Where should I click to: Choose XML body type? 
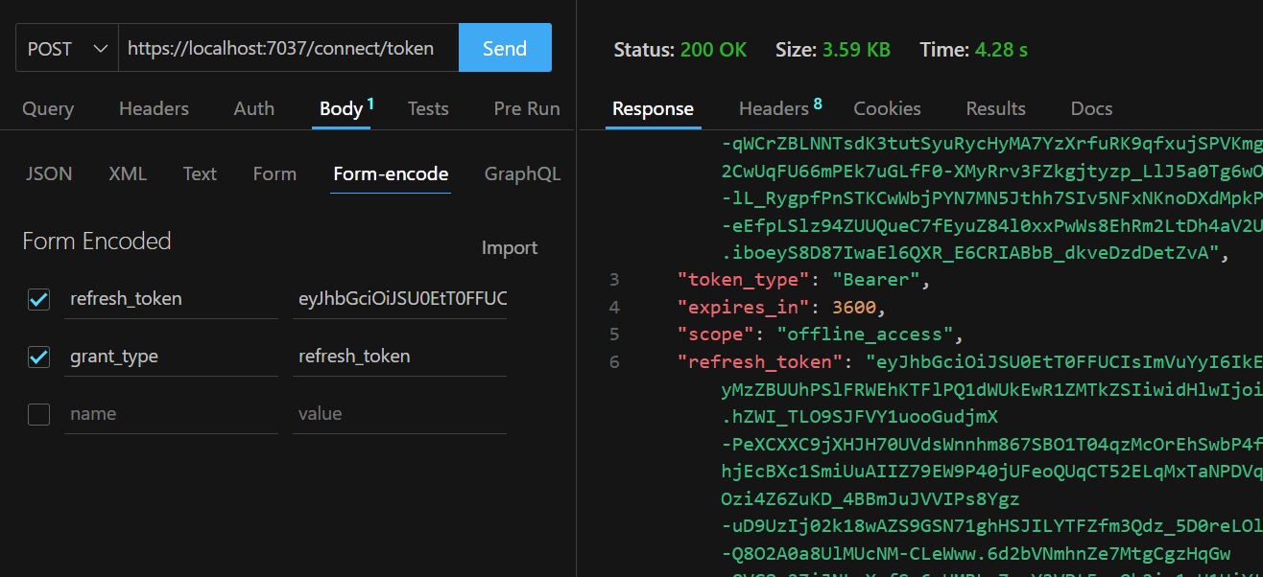click(128, 173)
